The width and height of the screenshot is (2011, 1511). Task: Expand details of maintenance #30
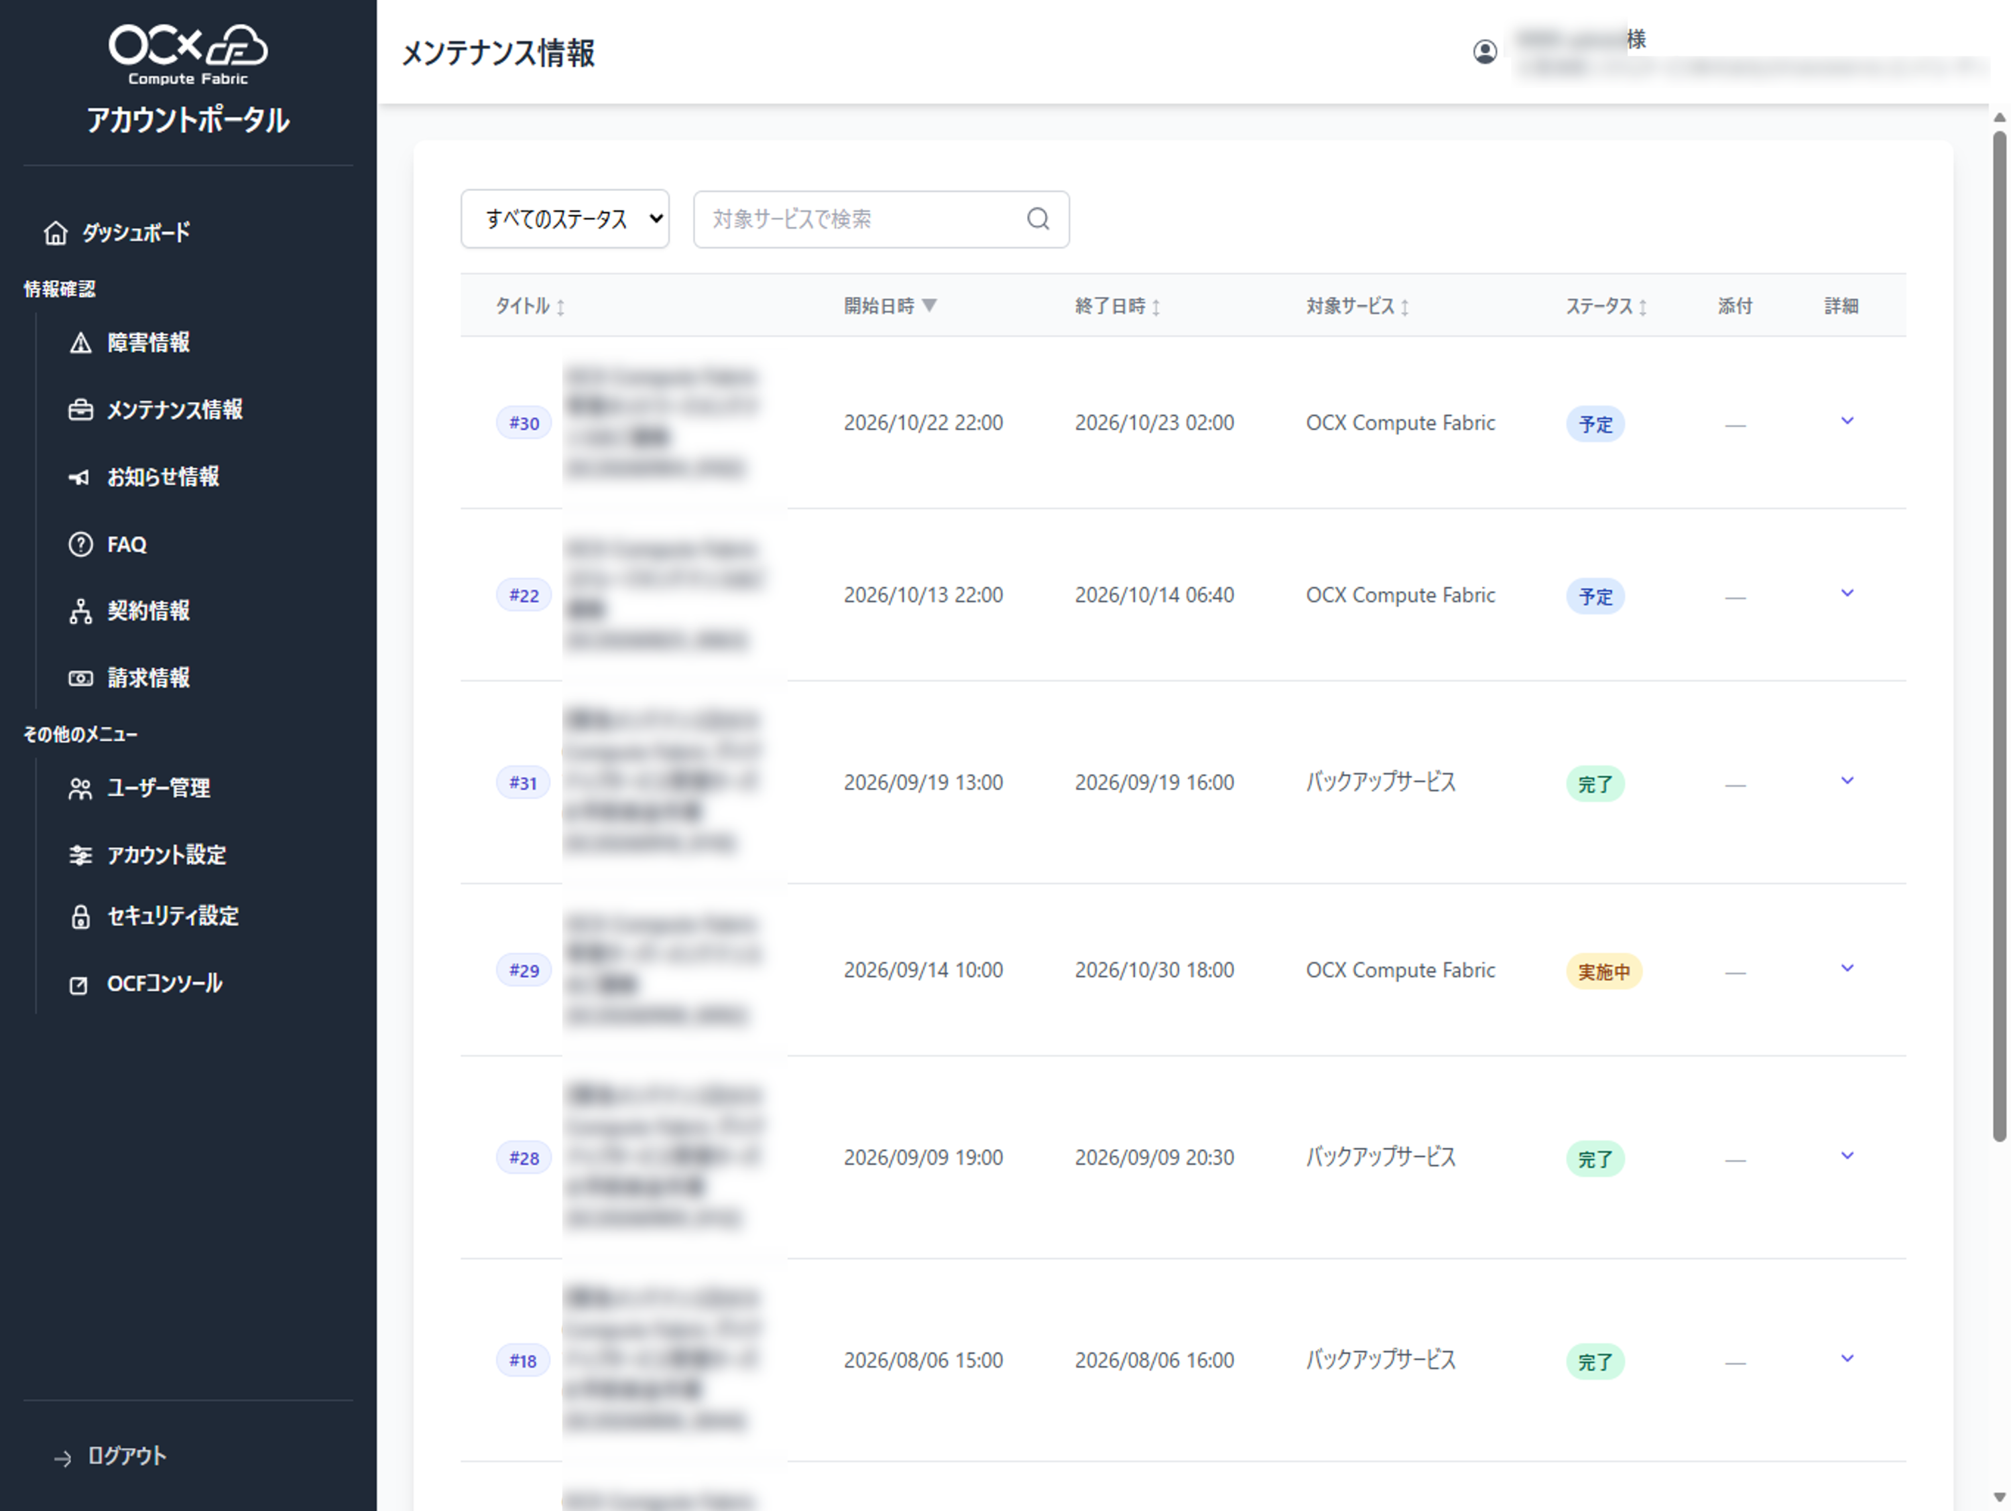(x=1847, y=421)
